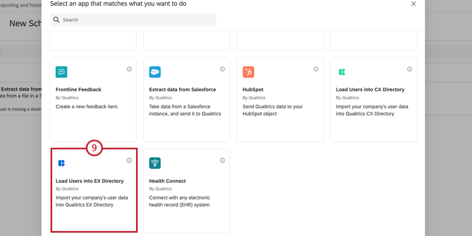Screen dimensions: 472x236
Task: Click 'Create a new feedback item.' description
Action: click(87, 107)
